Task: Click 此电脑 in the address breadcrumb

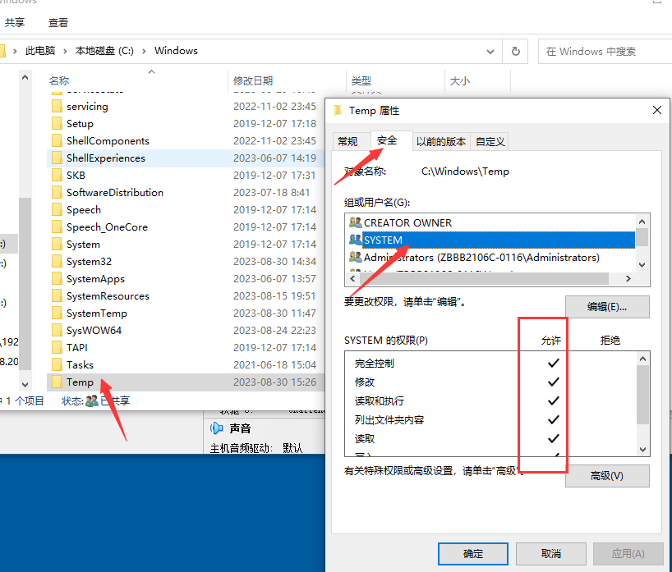Action: point(40,51)
